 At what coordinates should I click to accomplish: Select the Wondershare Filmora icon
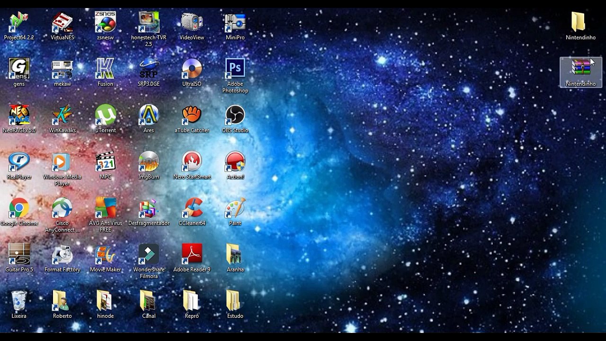pos(149,254)
